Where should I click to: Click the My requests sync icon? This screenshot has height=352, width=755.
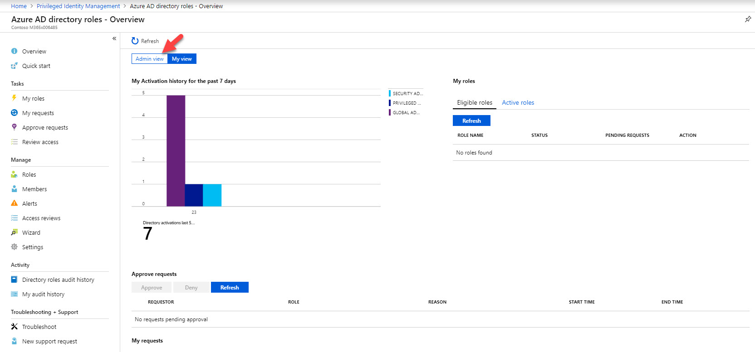click(14, 113)
